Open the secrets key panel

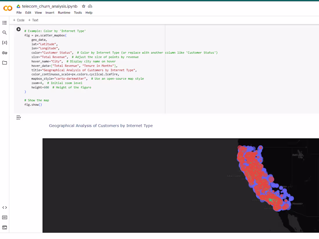(4, 53)
